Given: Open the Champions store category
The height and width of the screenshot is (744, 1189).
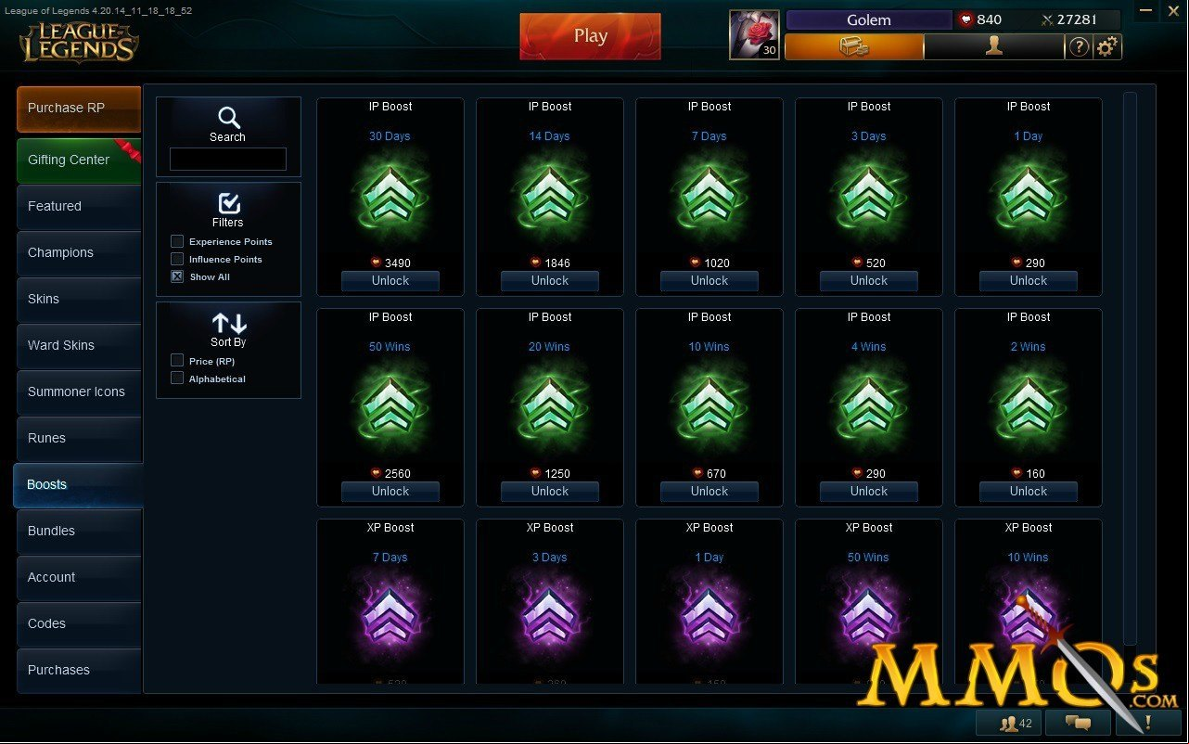Looking at the screenshot, I should pos(79,252).
